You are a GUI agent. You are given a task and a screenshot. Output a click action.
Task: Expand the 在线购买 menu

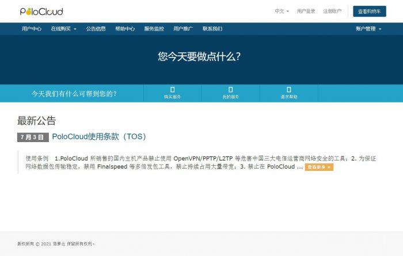pyautogui.click(x=63, y=29)
